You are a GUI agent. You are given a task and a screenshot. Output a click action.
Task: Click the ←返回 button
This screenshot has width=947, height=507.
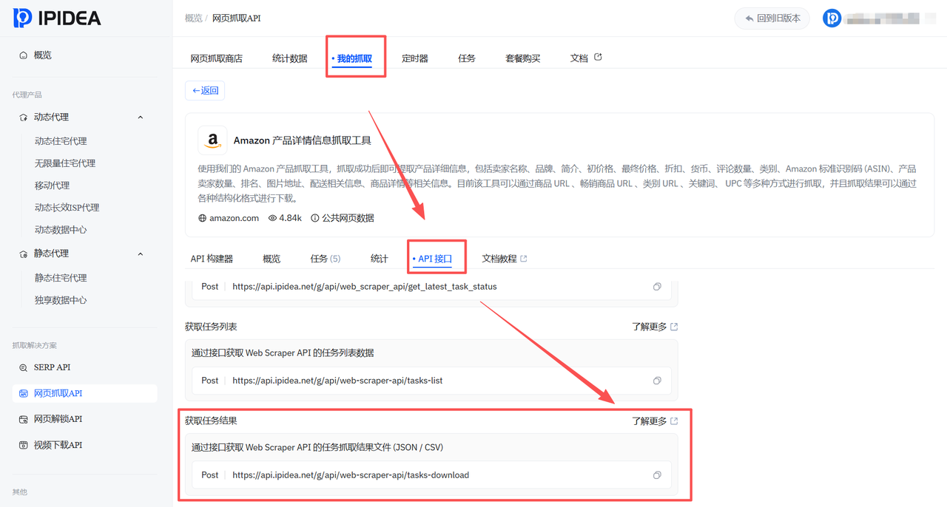[x=205, y=90]
